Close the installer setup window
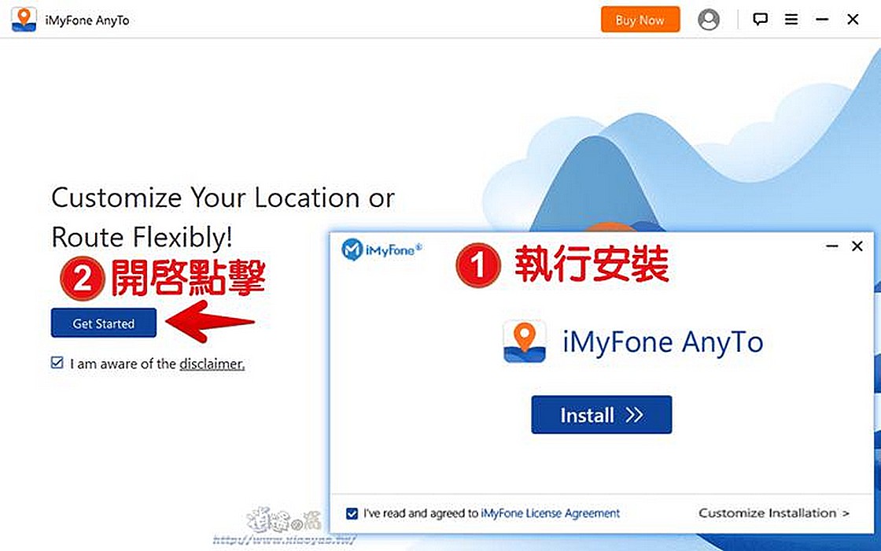 pyautogui.click(x=857, y=246)
